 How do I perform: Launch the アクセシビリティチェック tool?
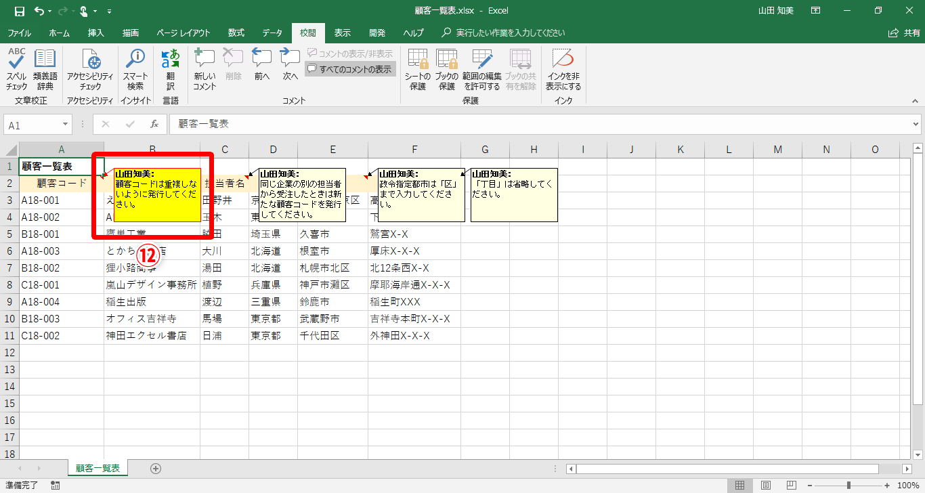tap(90, 70)
